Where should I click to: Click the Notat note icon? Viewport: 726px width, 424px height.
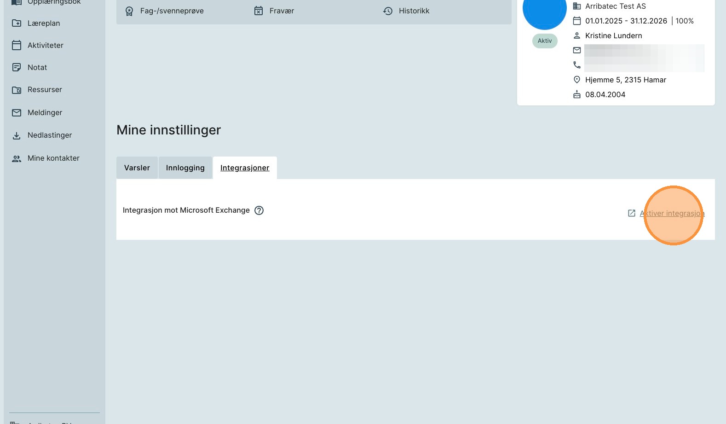(17, 67)
